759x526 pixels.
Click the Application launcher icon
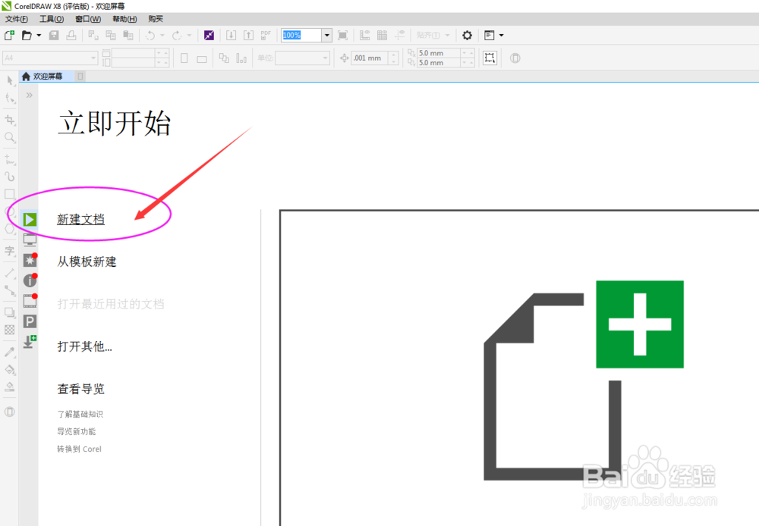tap(490, 36)
